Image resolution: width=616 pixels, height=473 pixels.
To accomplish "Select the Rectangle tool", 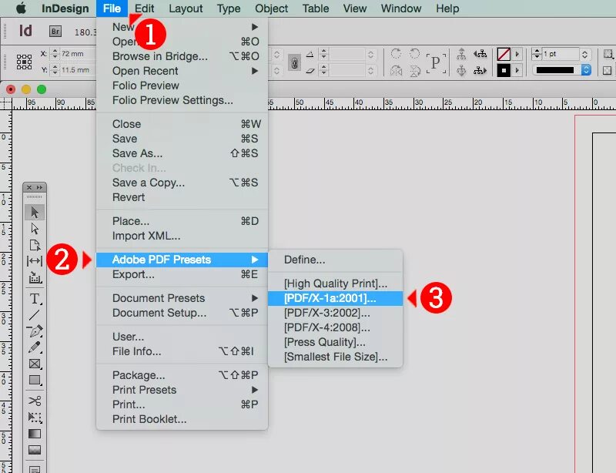I will (x=35, y=381).
